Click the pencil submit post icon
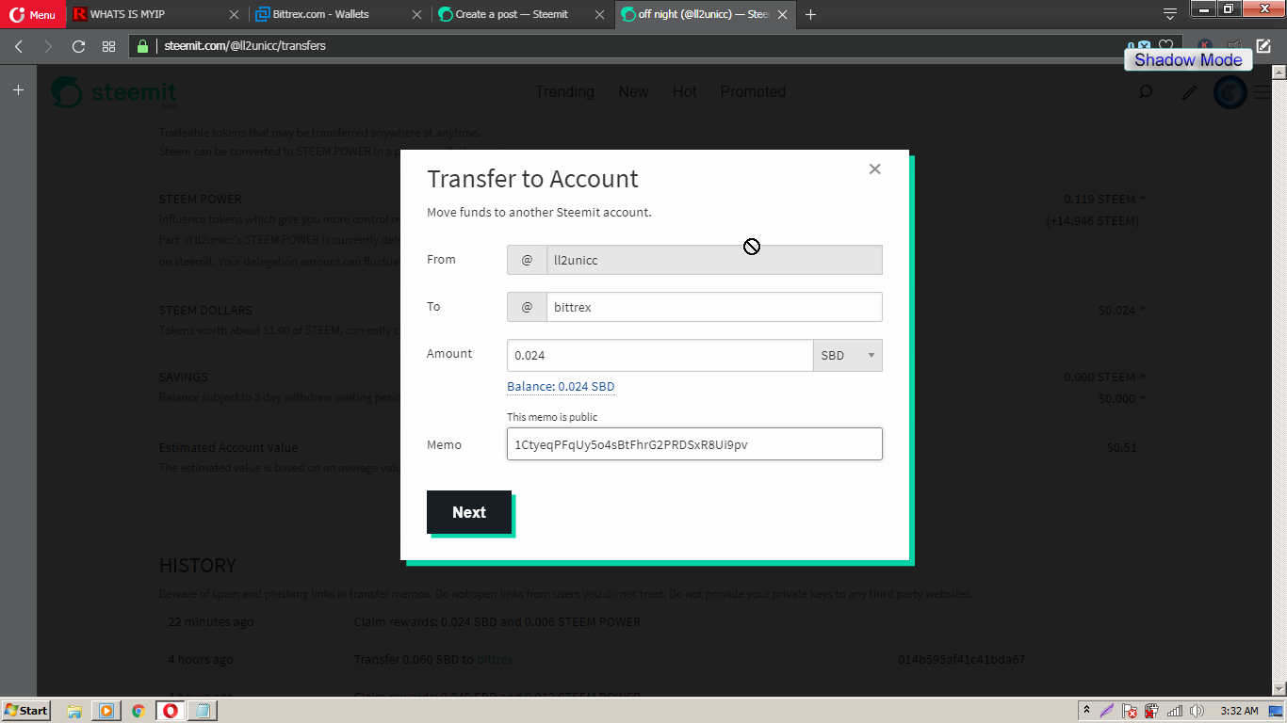The image size is (1287, 723). pos(1190,92)
